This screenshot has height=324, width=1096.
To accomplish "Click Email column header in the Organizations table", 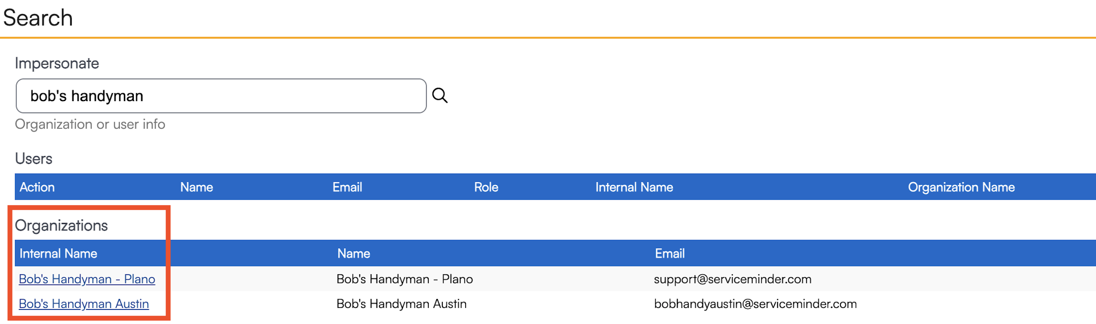I will point(669,253).
